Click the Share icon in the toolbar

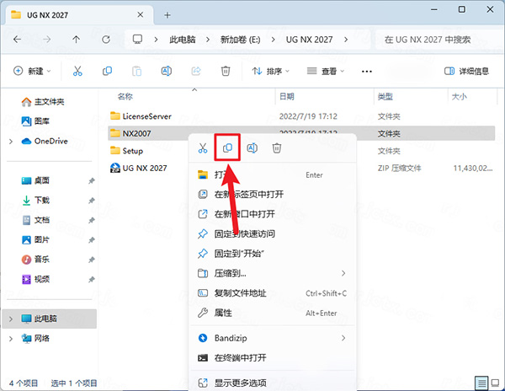coord(196,71)
